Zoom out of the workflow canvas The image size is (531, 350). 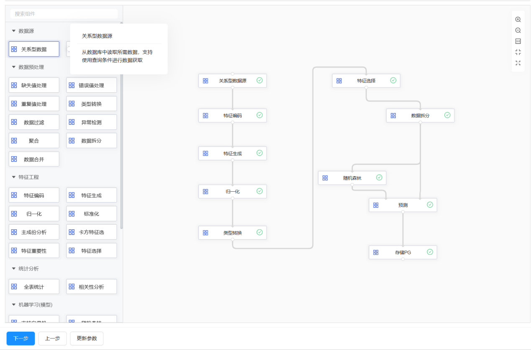[x=518, y=30]
